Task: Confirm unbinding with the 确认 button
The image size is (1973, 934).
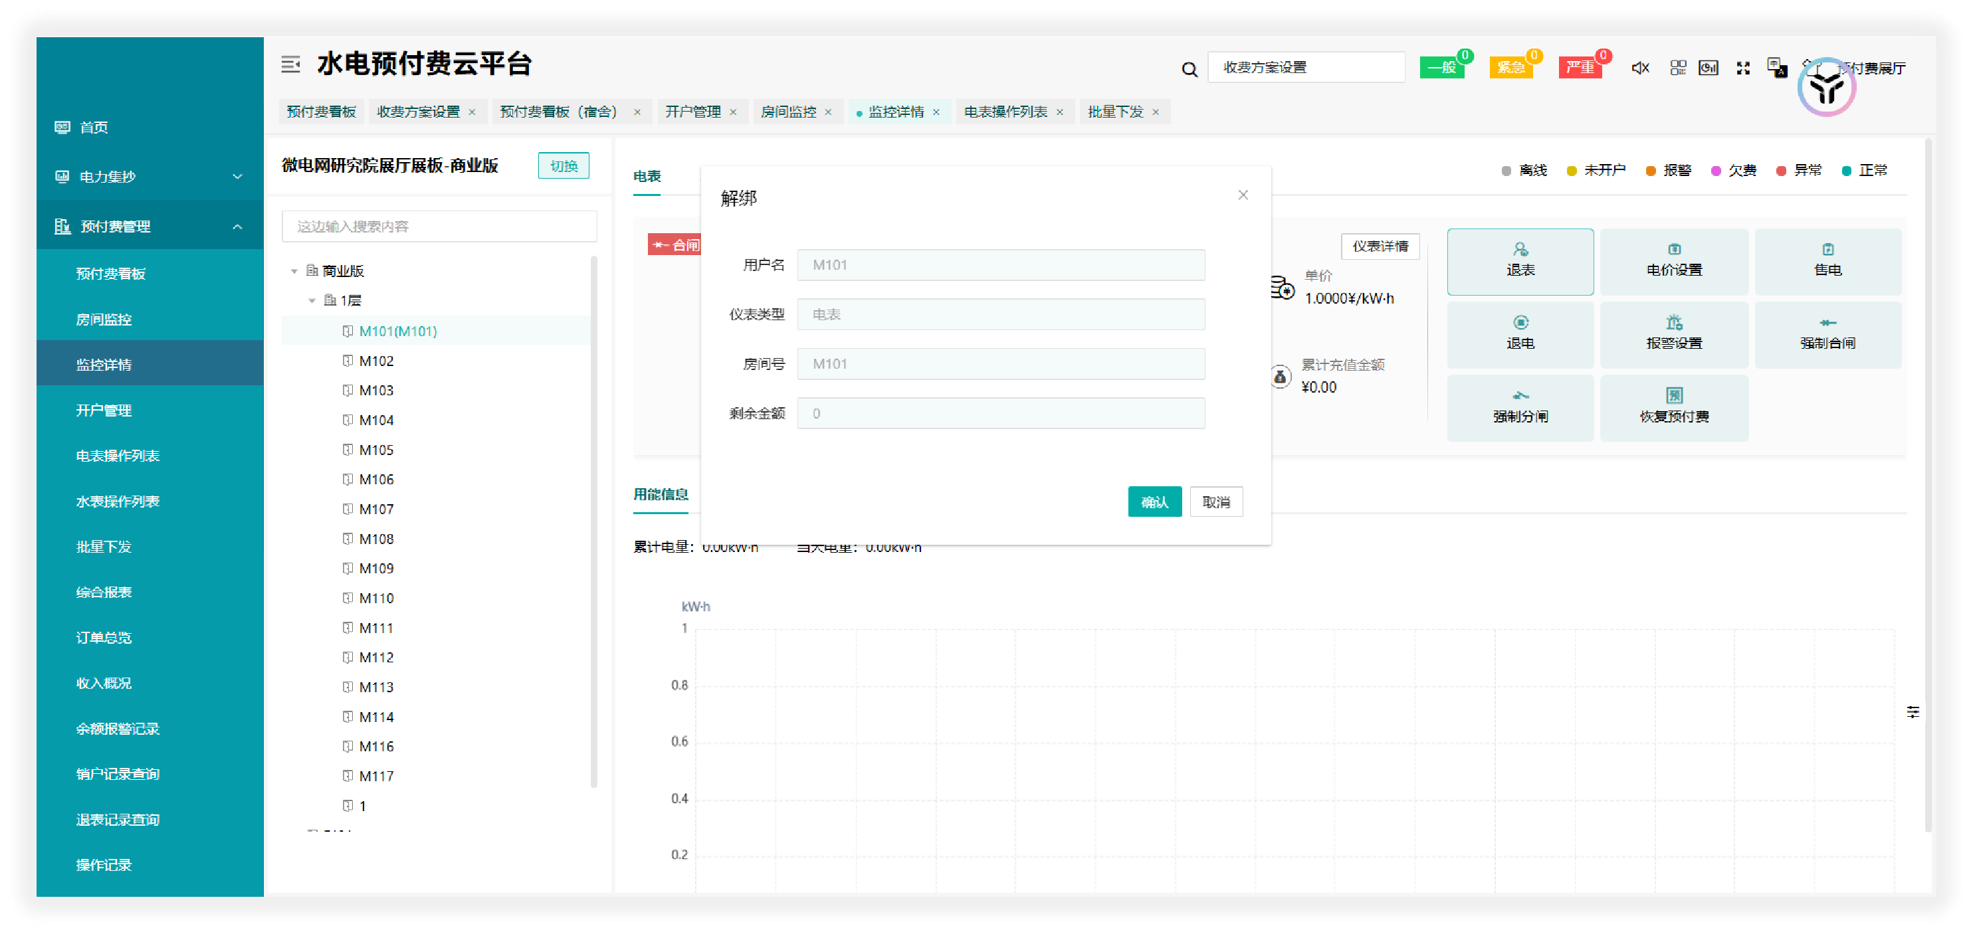Action: (x=1154, y=502)
